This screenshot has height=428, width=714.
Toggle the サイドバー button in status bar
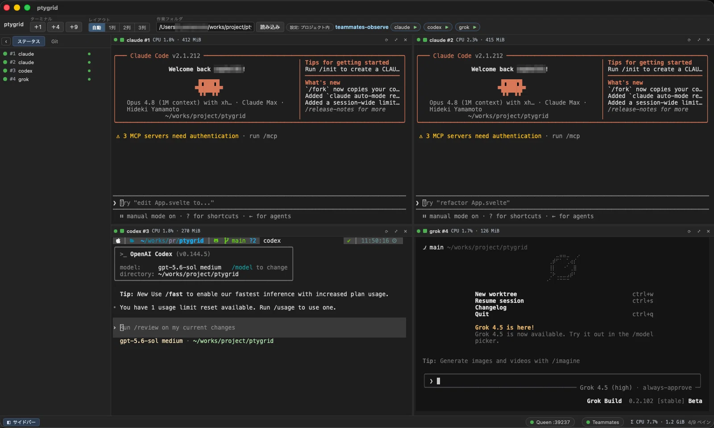tap(21, 422)
